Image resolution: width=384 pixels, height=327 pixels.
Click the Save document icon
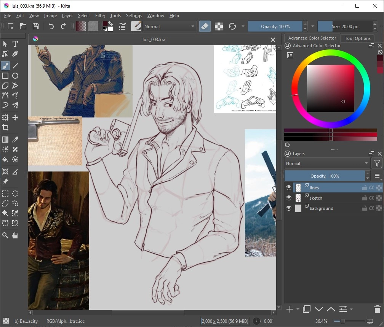tap(36, 26)
